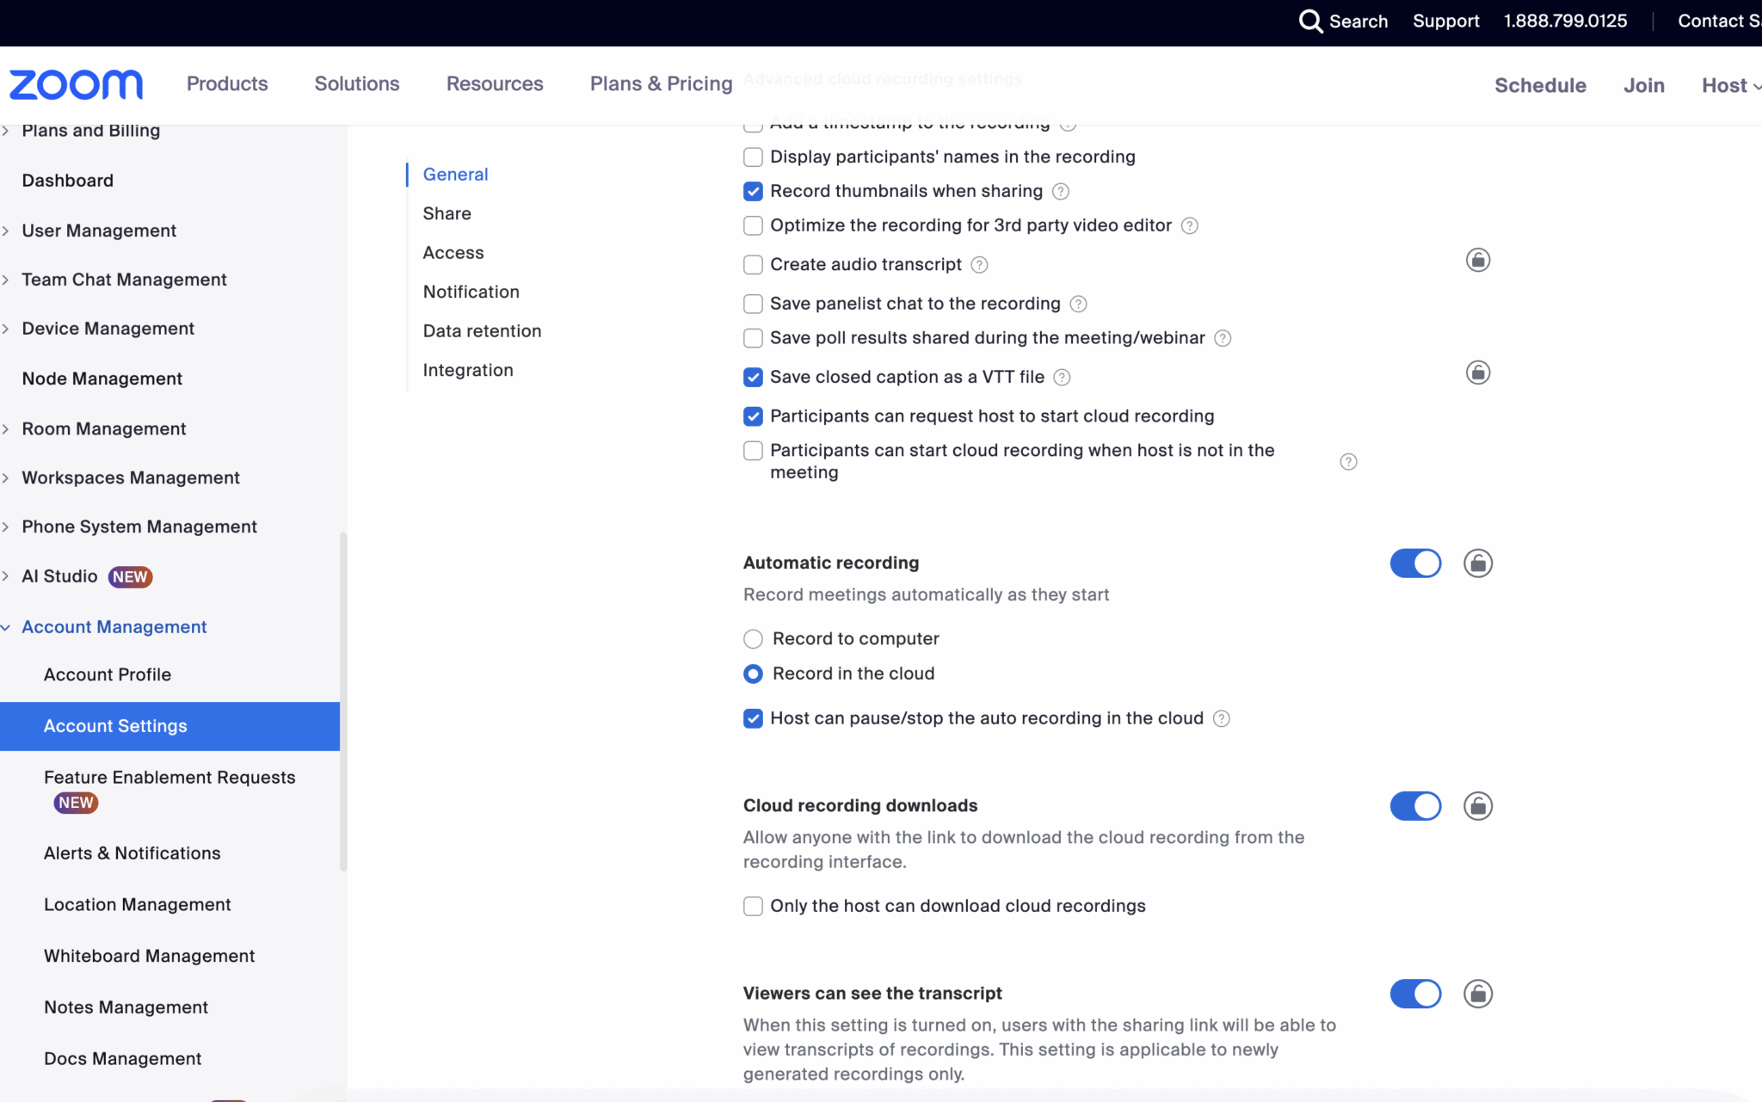This screenshot has height=1102, width=1762.
Task: Open the Zoom logo homepage link
Action: (76, 83)
